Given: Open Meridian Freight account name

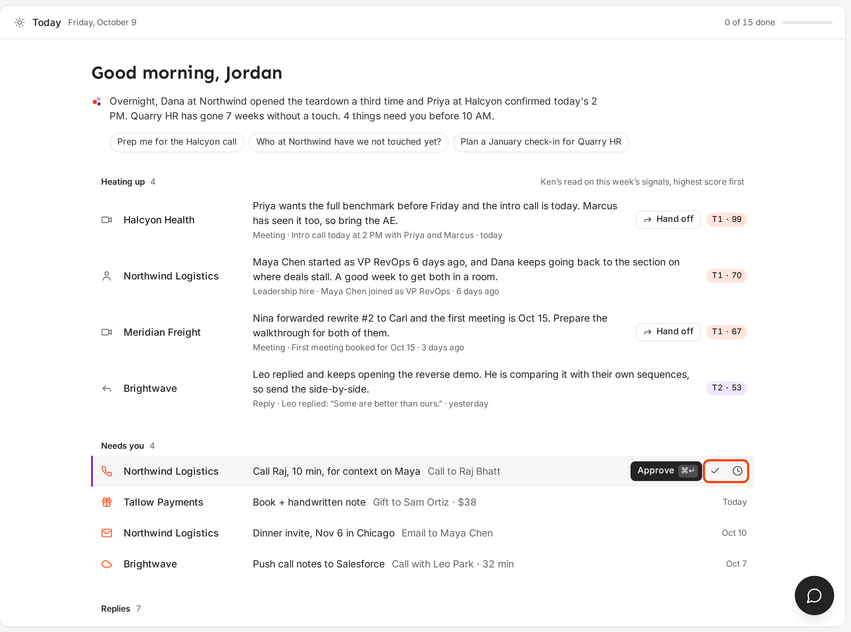Looking at the screenshot, I should (162, 333).
